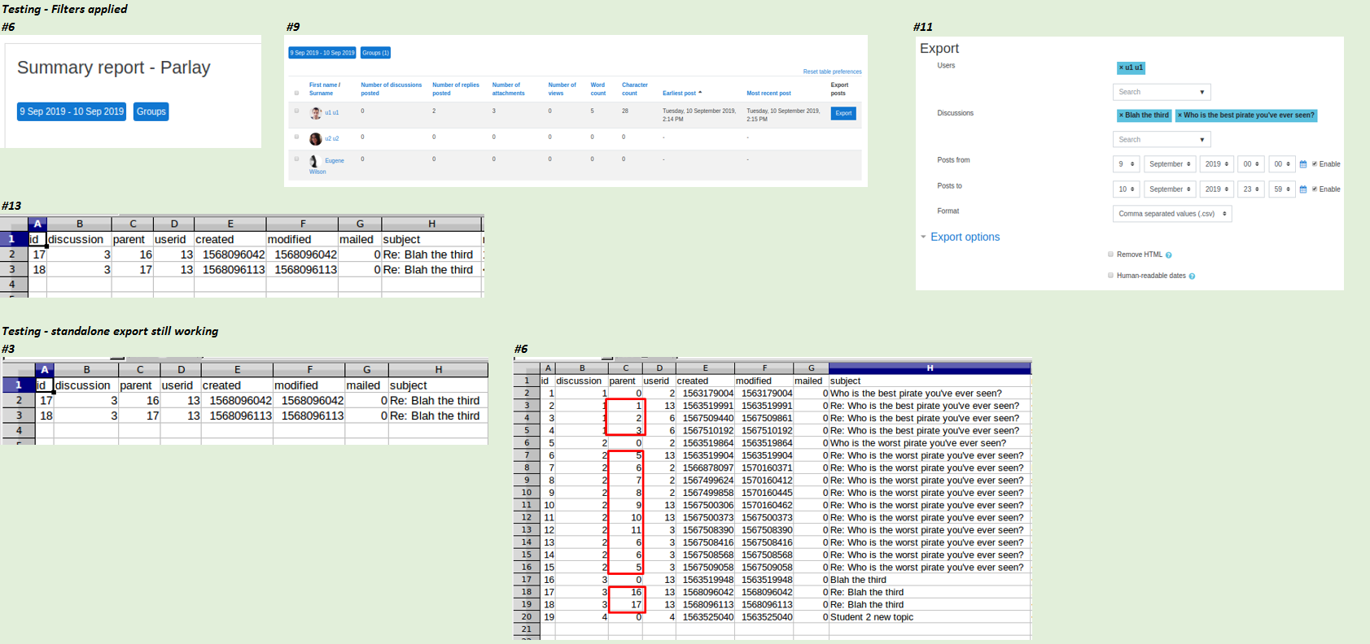Click Reset table preferences link
This screenshot has height=644, width=1370.
832,72
